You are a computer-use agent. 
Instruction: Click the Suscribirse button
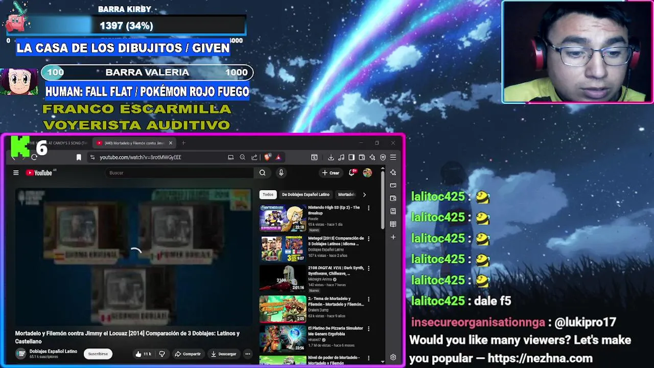tap(98, 354)
